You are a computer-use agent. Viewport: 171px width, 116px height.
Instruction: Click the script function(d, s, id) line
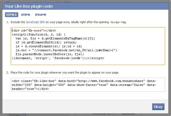pos(45,34)
